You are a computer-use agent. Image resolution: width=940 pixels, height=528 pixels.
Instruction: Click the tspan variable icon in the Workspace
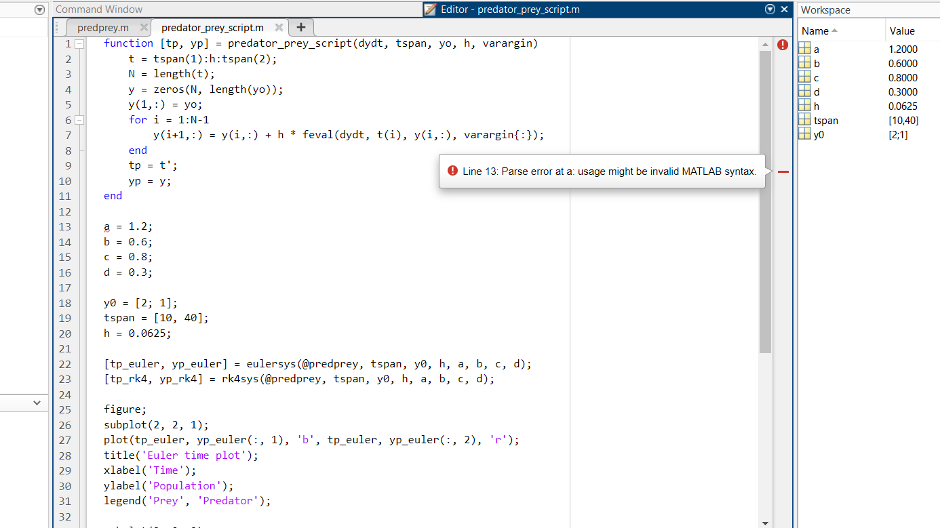(804, 120)
